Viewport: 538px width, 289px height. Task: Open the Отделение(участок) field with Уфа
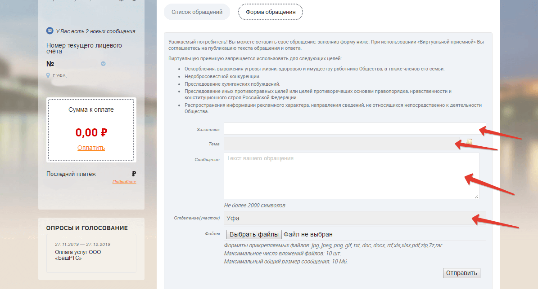[355, 218]
